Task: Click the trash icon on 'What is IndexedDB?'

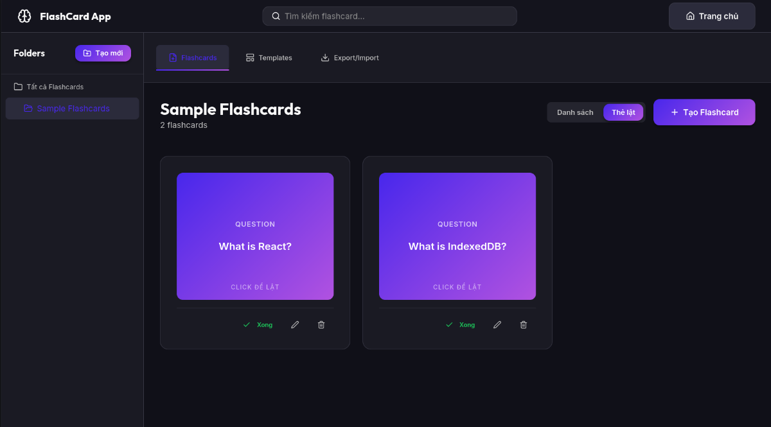Action: pyautogui.click(x=523, y=324)
